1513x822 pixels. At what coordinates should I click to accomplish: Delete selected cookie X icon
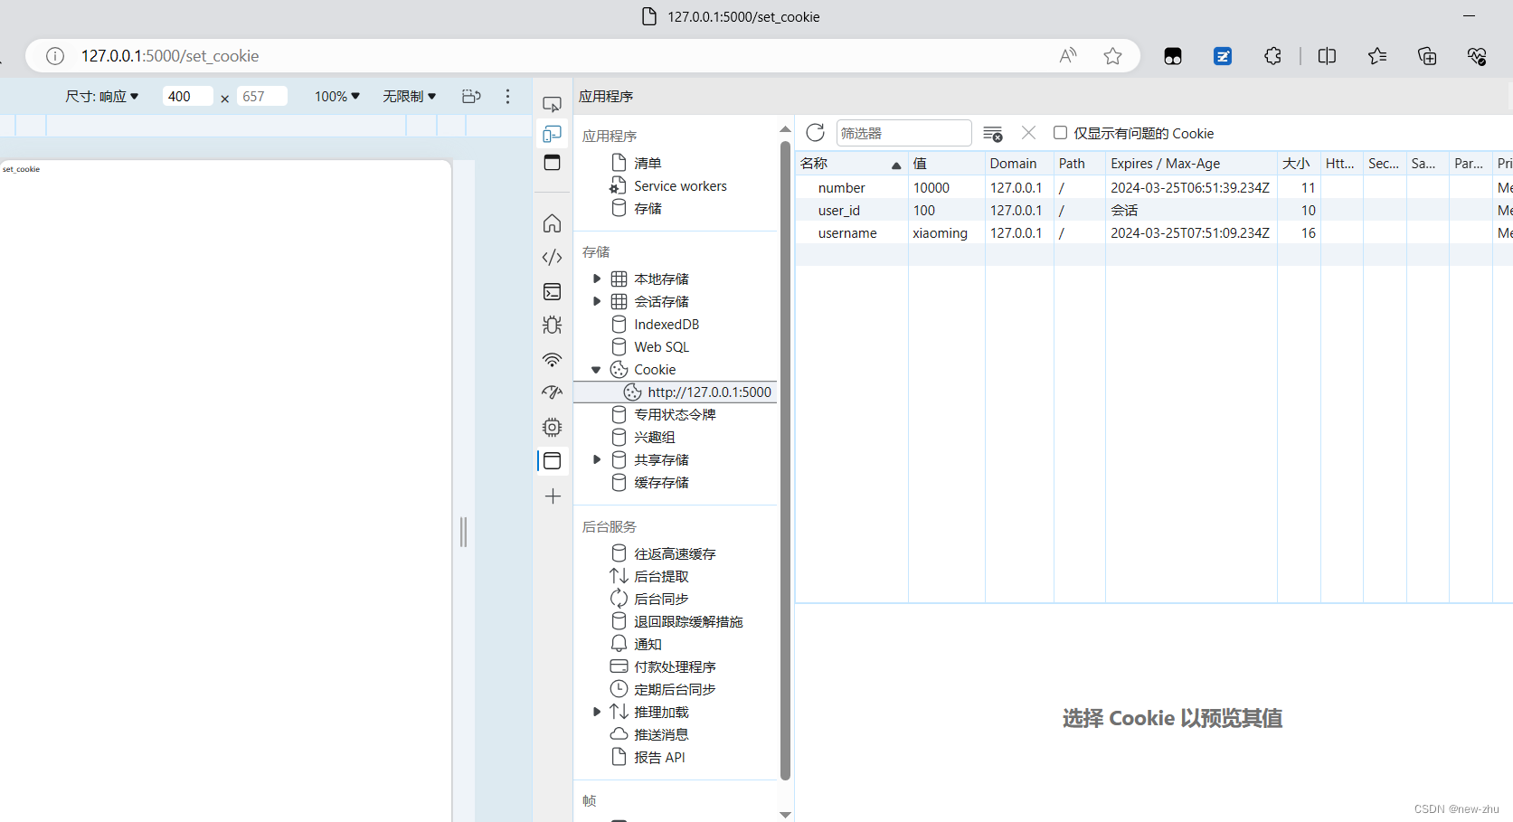click(x=1028, y=133)
